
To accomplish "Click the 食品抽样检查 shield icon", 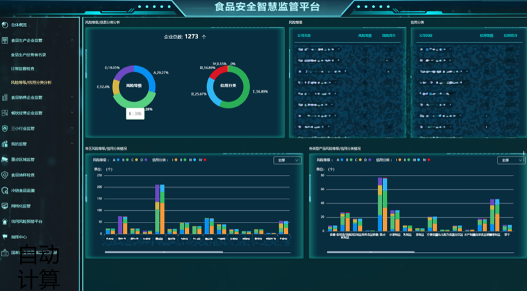I will [x=5, y=174].
